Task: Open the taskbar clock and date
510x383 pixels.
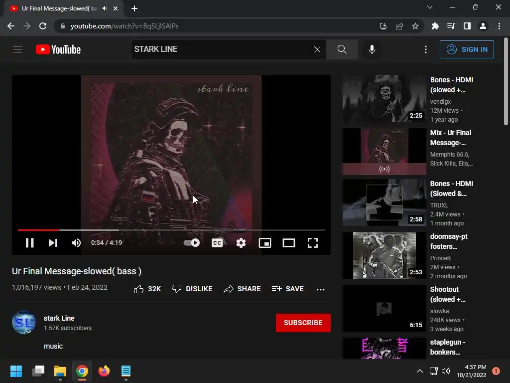Action: tap(472, 371)
